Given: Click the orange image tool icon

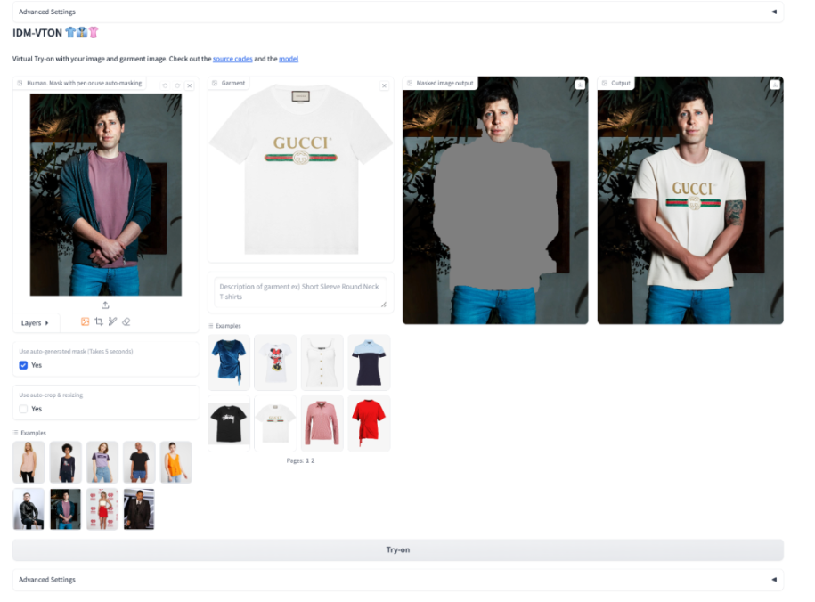Looking at the screenshot, I should (x=86, y=321).
